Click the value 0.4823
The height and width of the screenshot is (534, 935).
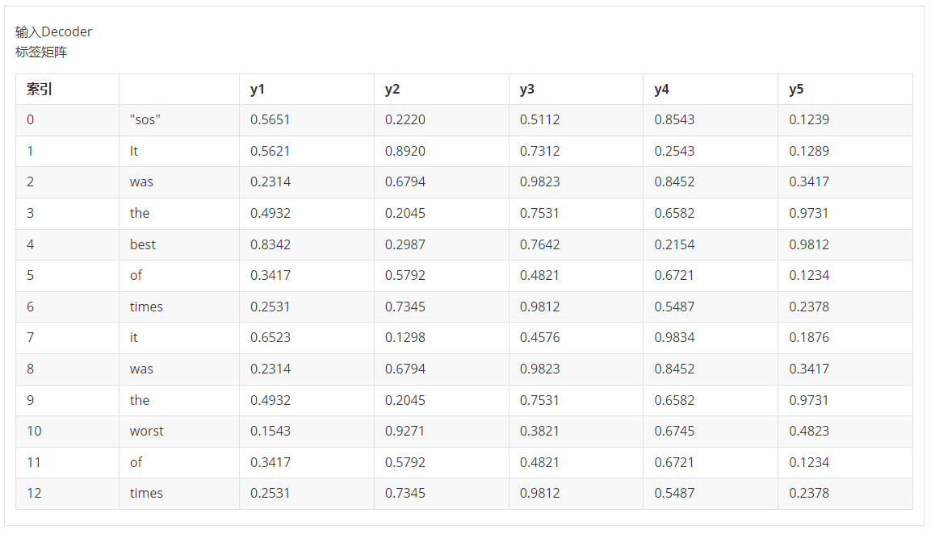tap(809, 431)
